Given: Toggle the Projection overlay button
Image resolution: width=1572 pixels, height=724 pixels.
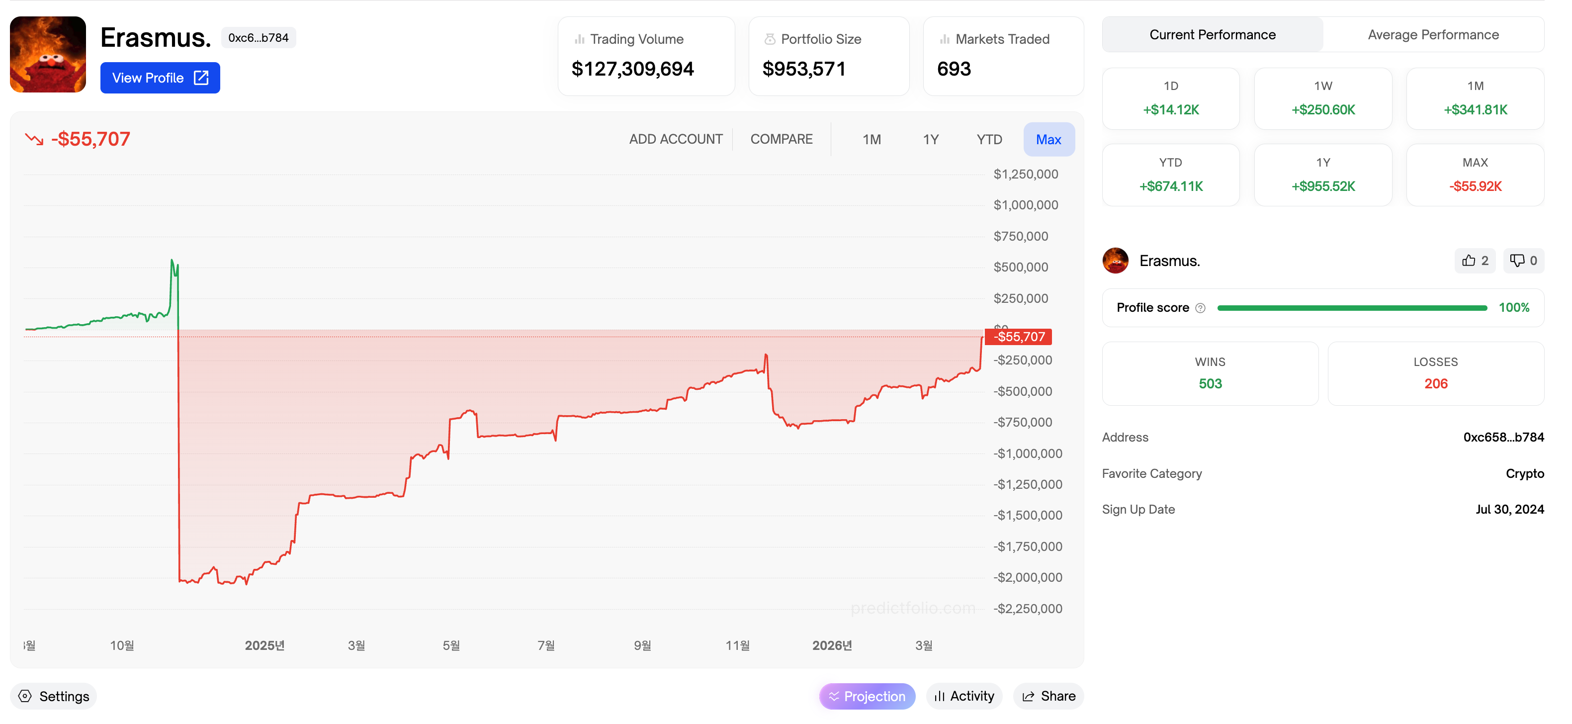Looking at the screenshot, I should pyautogui.click(x=867, y=696).
